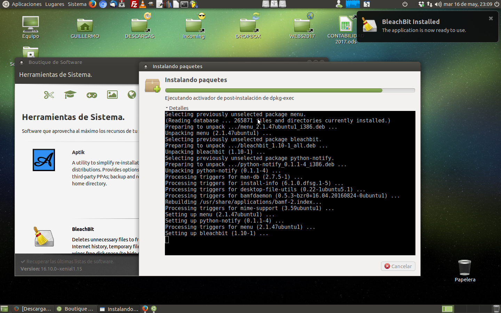Screen dimensions: 501x313
Task: Open the network connections indicator
Action: pyautogui.click(x=430, y=4)
